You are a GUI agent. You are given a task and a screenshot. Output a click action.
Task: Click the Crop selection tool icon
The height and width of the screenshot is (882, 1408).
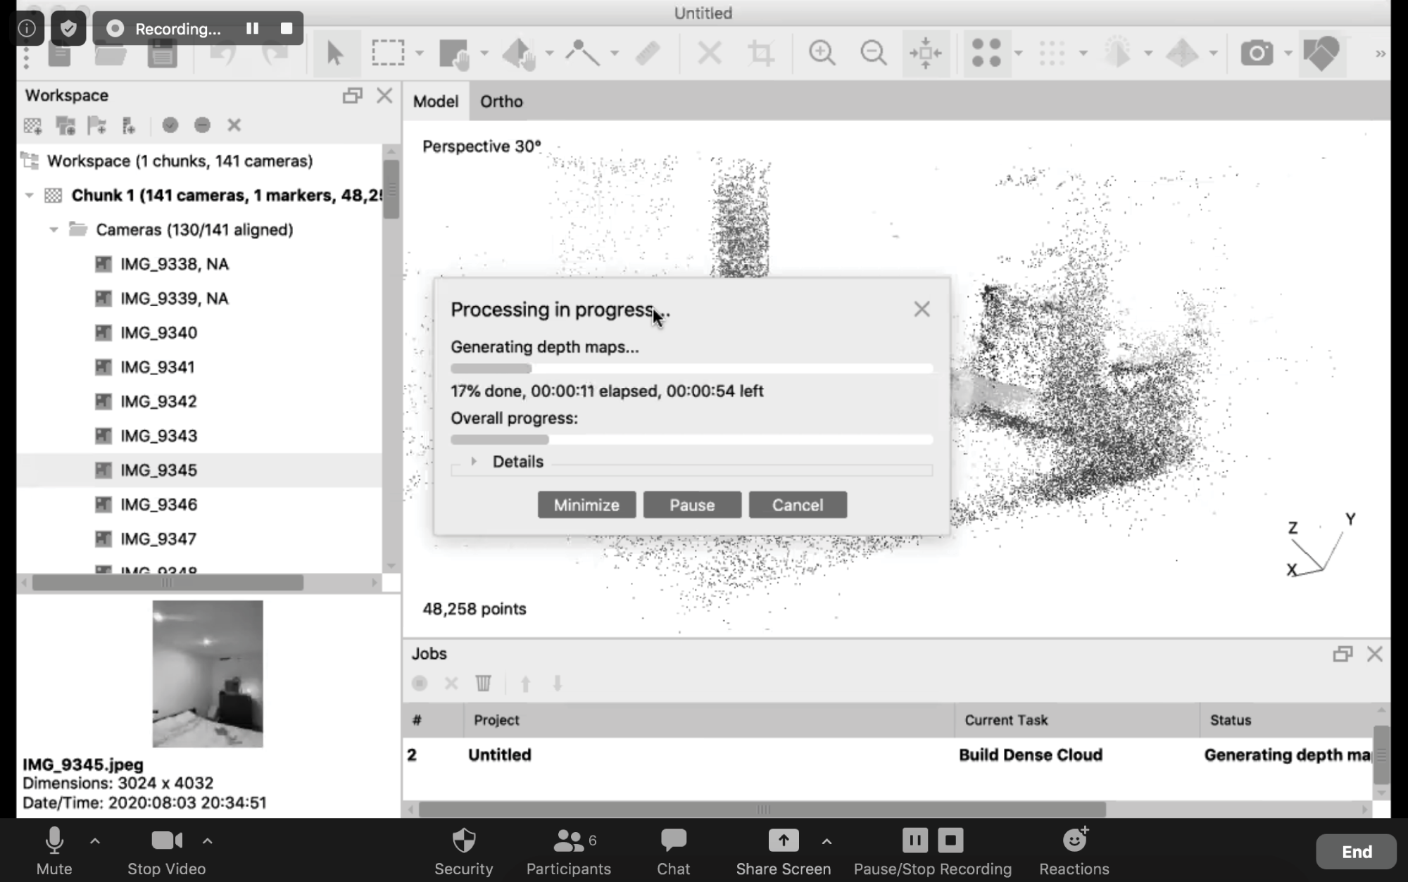[761, 53]
